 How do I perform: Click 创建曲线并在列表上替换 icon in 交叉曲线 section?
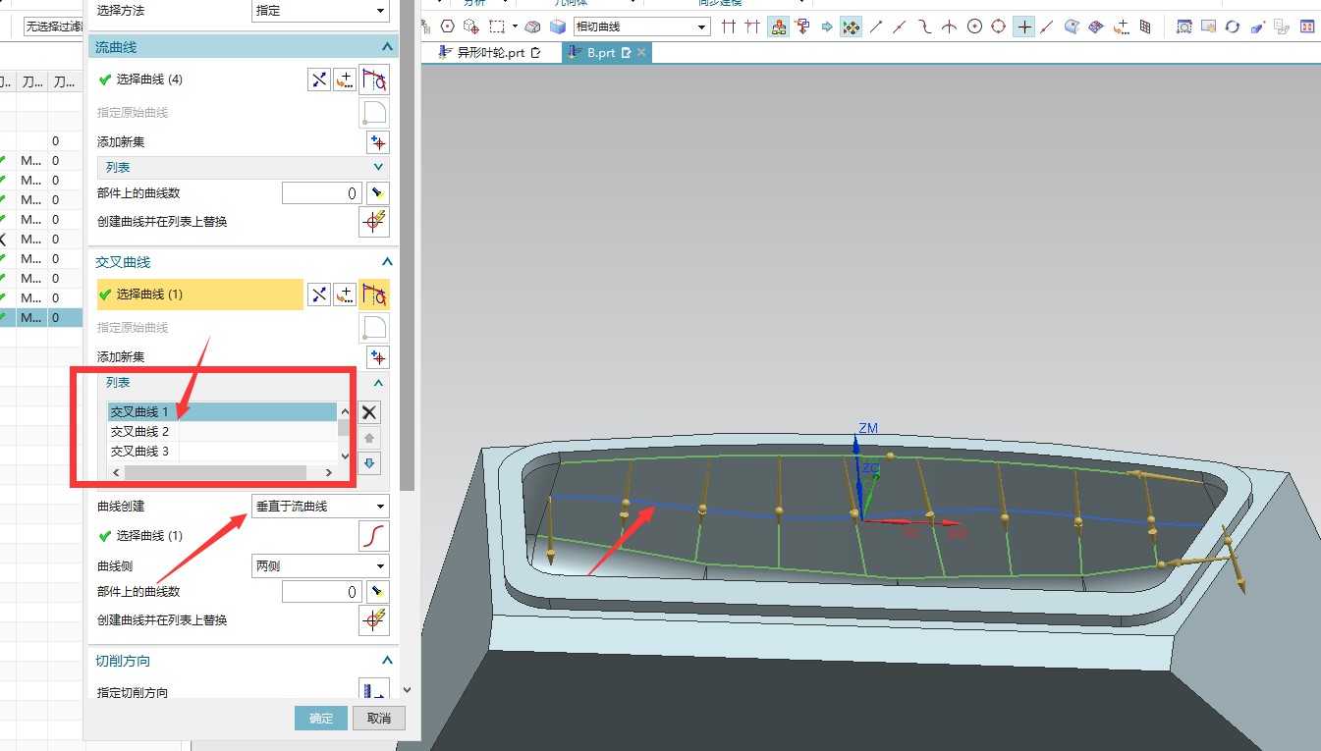374,620
